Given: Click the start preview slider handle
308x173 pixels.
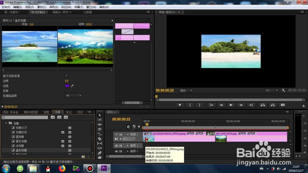Looking at the screenshot, I should click(x=3, y=70).
